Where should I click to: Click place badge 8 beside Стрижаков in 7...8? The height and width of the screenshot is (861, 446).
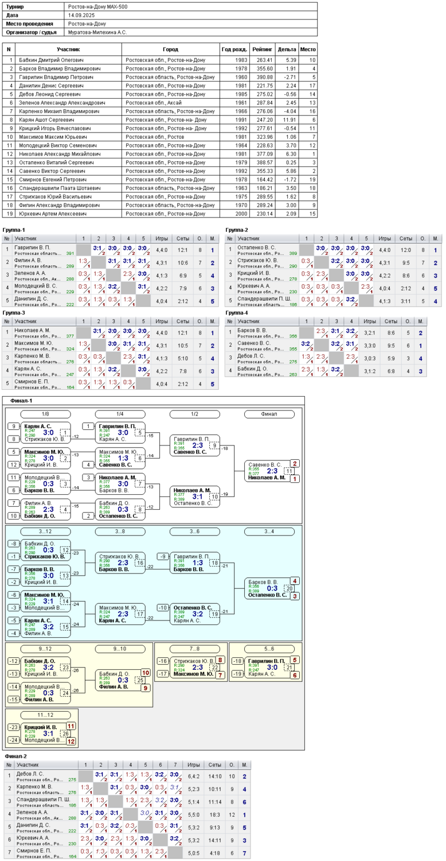tap(220, 661)
